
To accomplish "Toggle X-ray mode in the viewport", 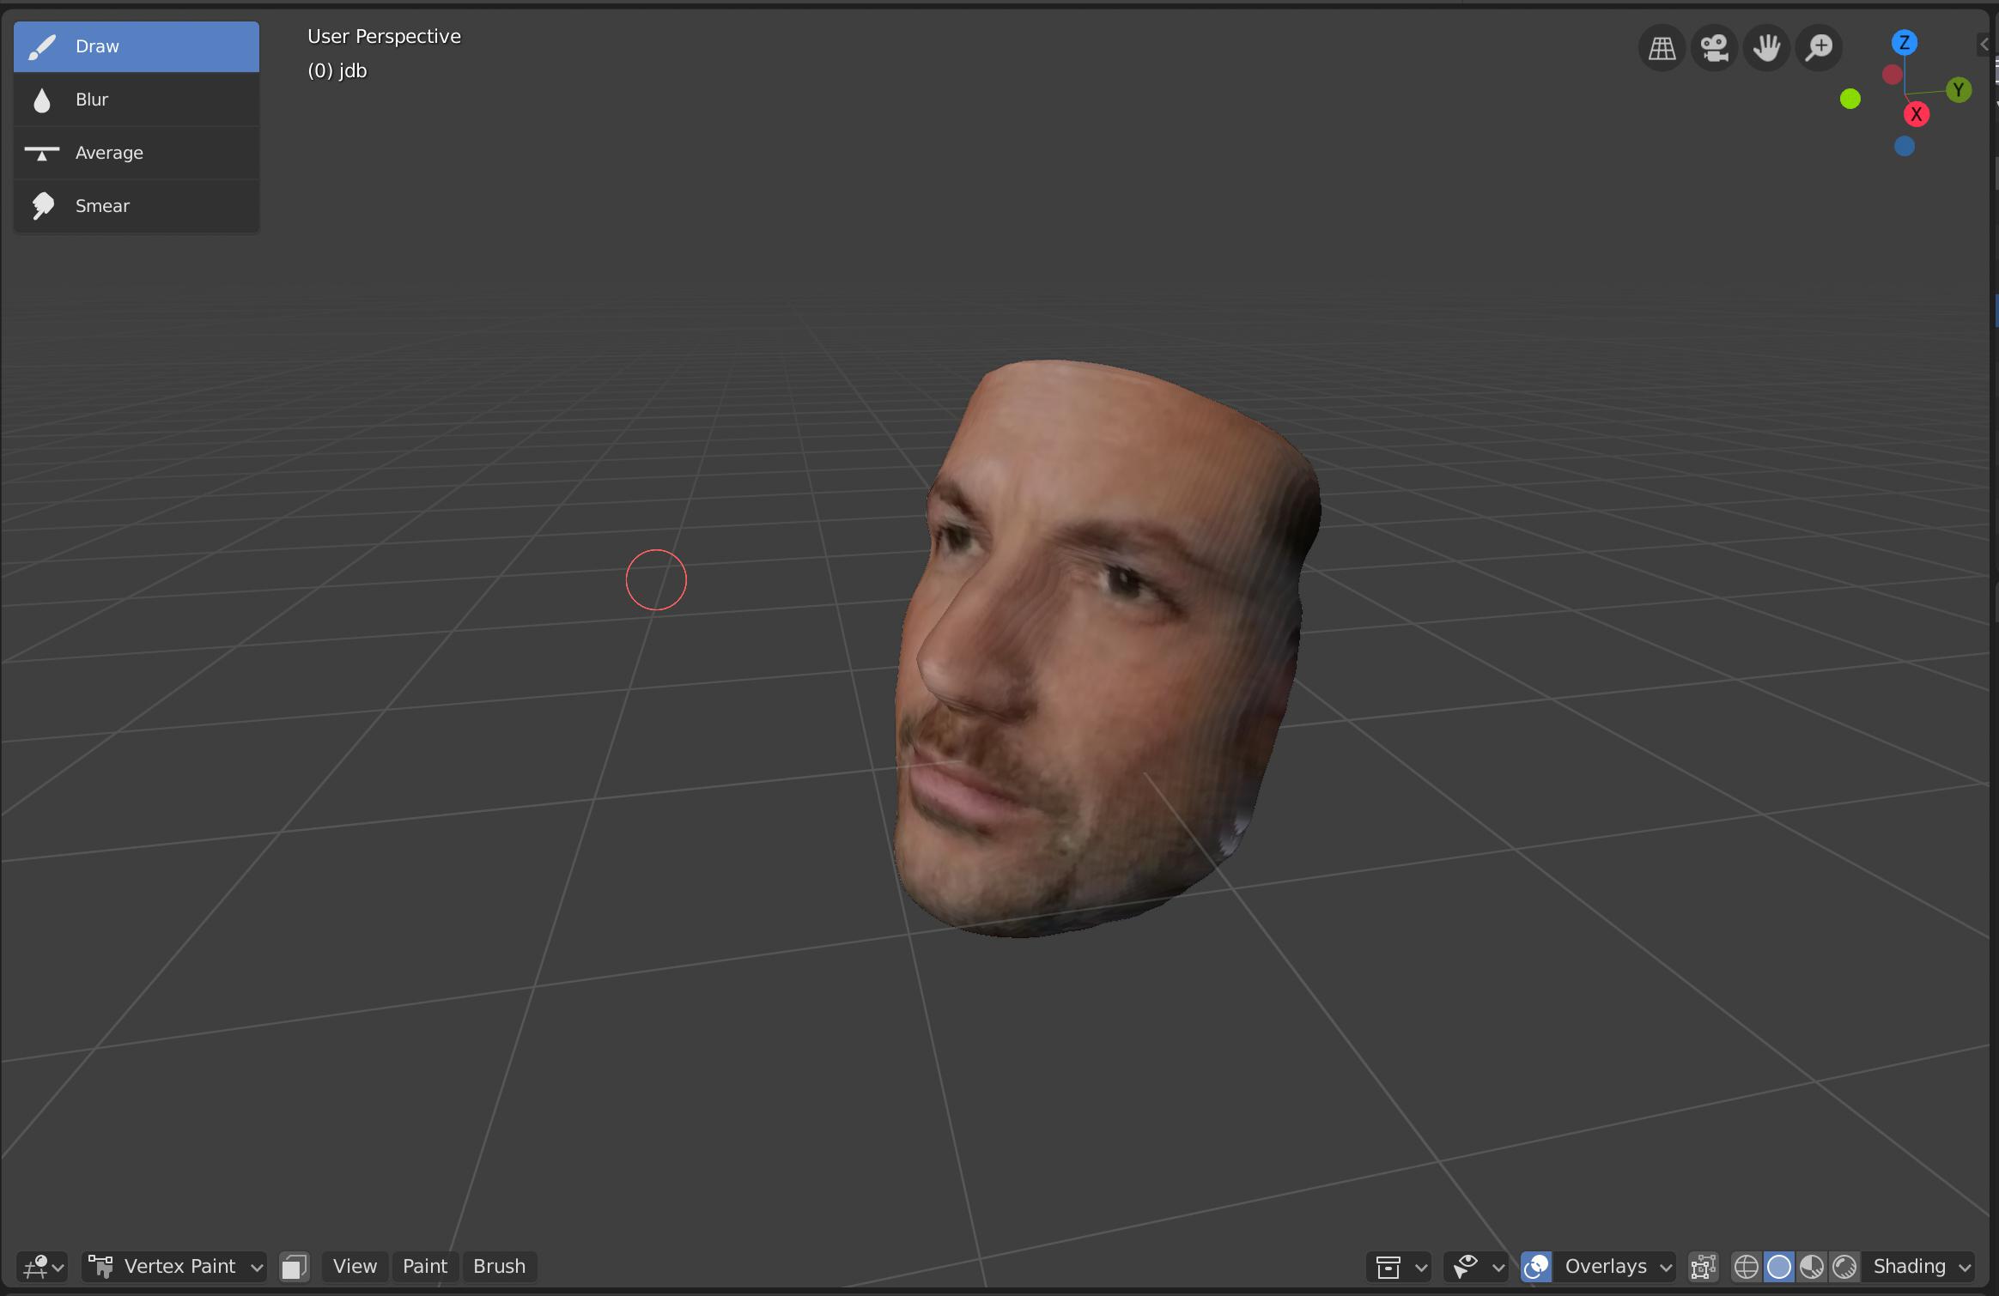I will (1704, 1266).
